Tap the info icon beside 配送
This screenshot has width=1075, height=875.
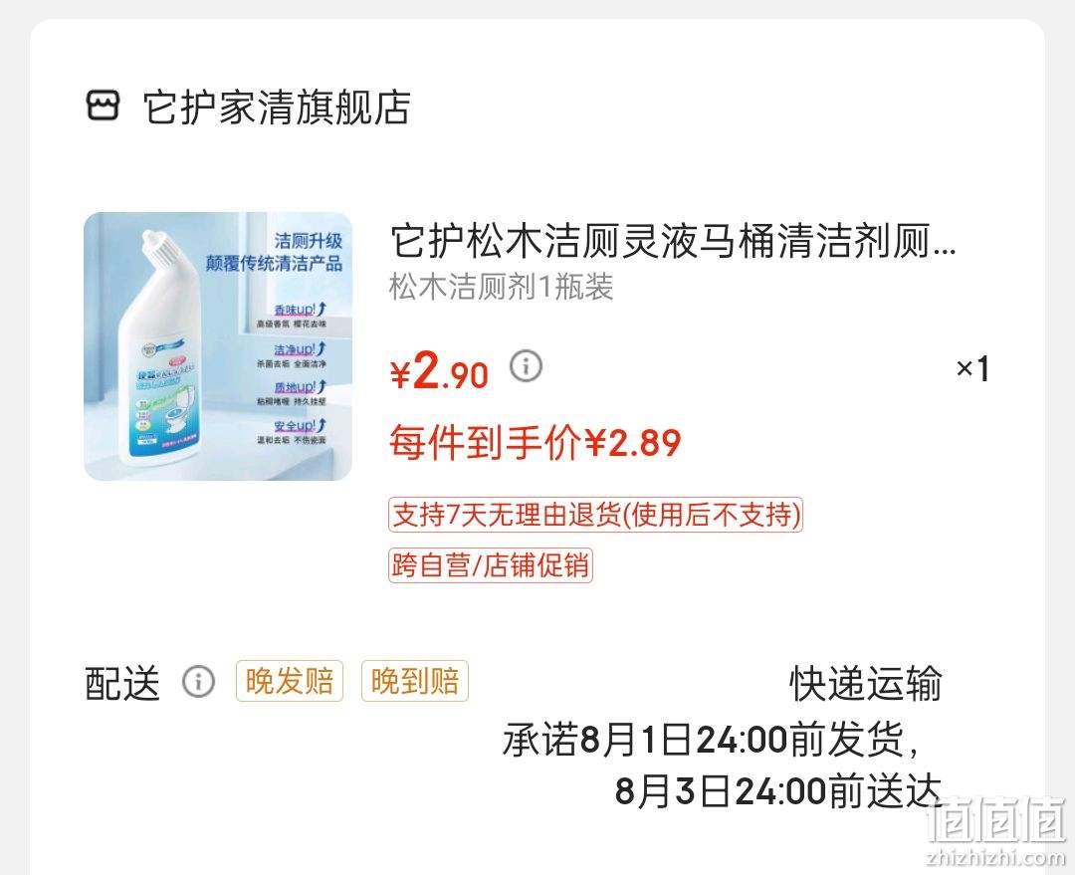198,682
